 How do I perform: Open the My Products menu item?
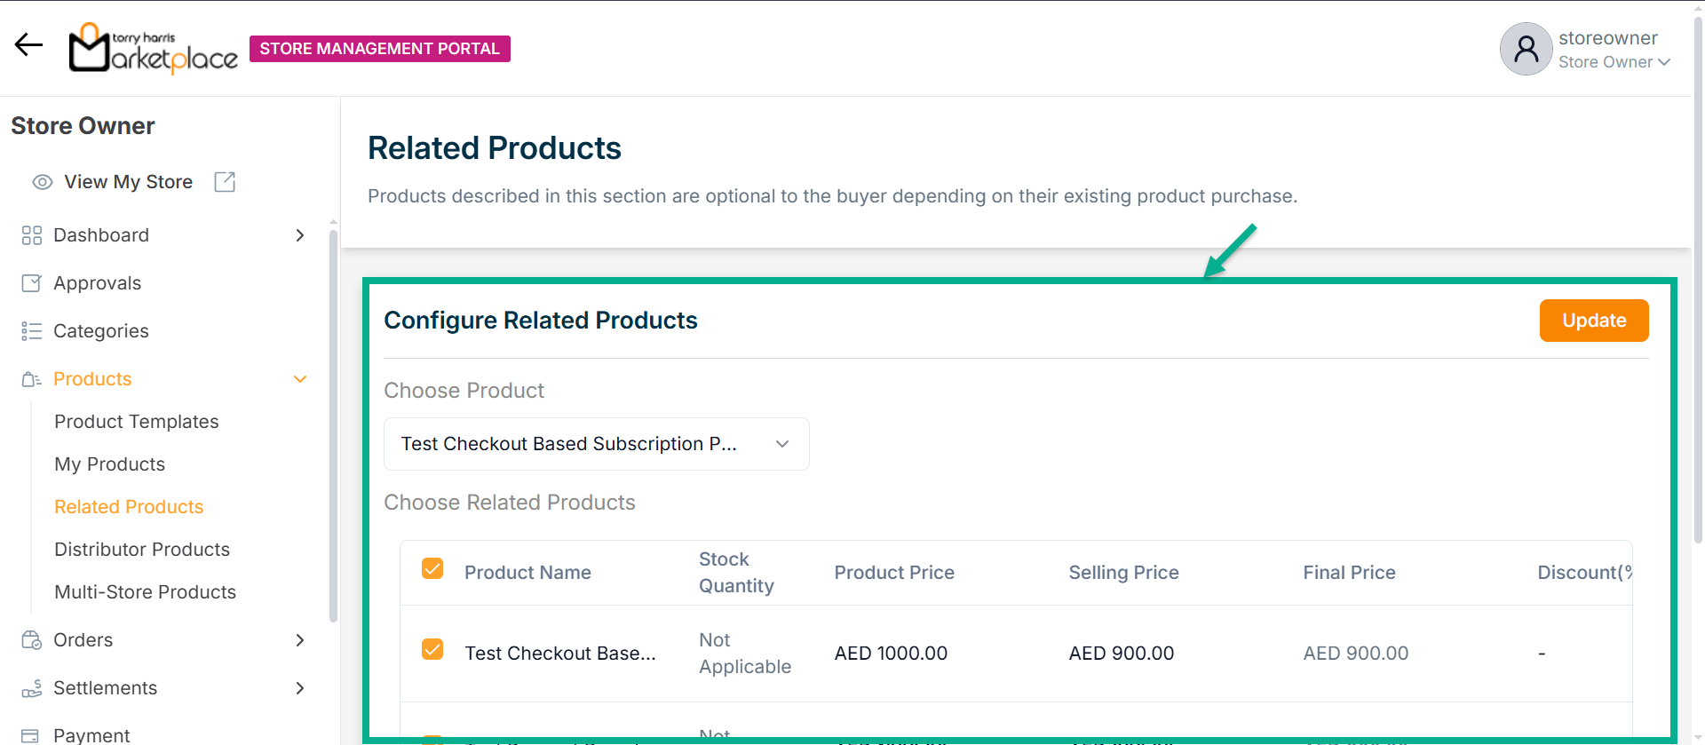pos(109,464)
